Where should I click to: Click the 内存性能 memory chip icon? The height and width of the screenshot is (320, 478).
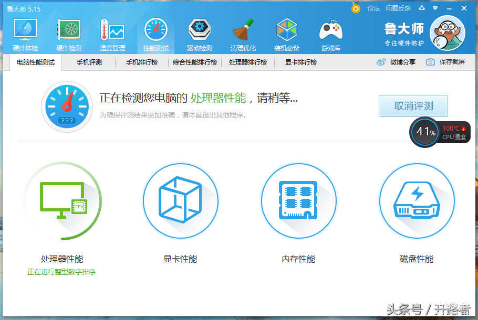(x=299, y=200)
